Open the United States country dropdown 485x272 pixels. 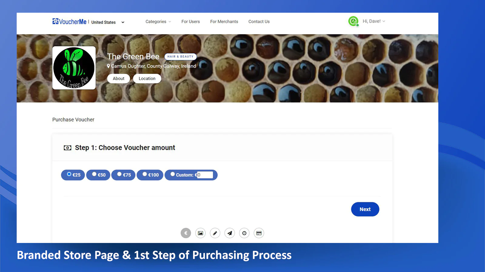pyautogui.click(x=108, y=22)
